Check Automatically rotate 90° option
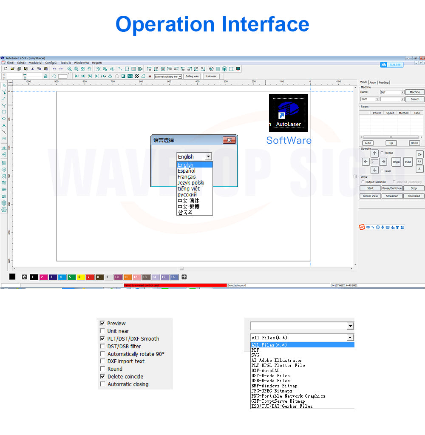This screenshot has width=425, height=435. tap(102, 354)
